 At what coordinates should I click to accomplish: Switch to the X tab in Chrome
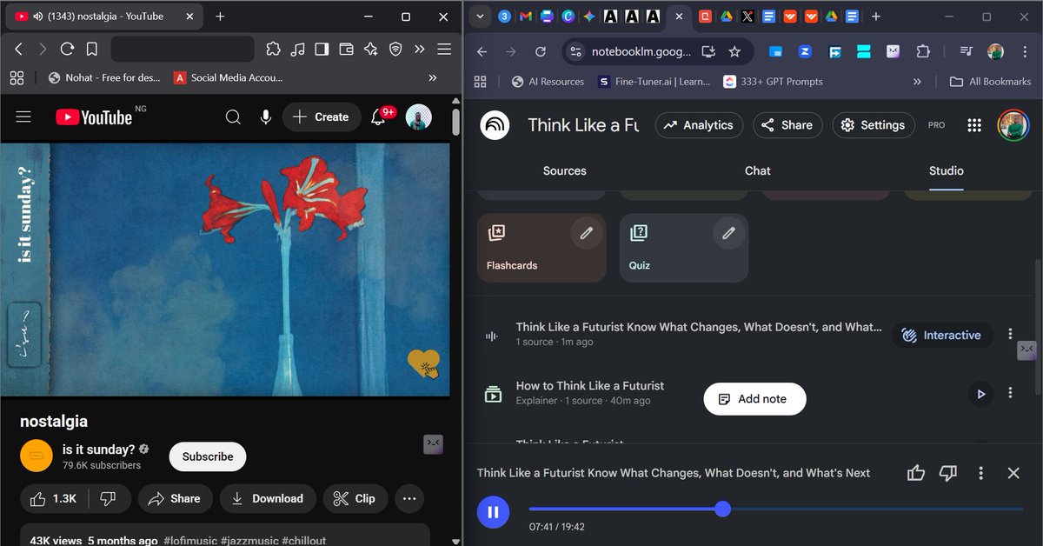point(748,17)
